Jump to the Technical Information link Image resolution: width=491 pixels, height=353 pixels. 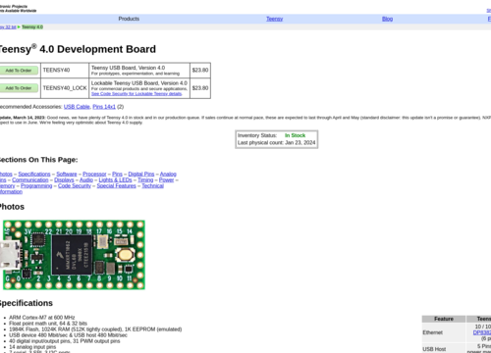(x=152, y=186)
